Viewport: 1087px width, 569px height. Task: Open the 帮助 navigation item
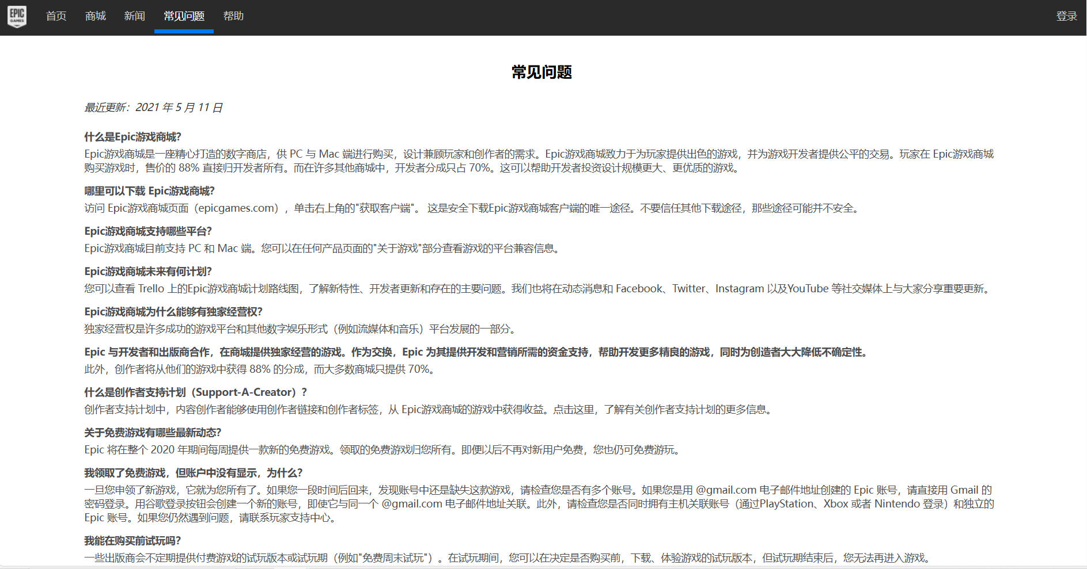pos(233,16)
